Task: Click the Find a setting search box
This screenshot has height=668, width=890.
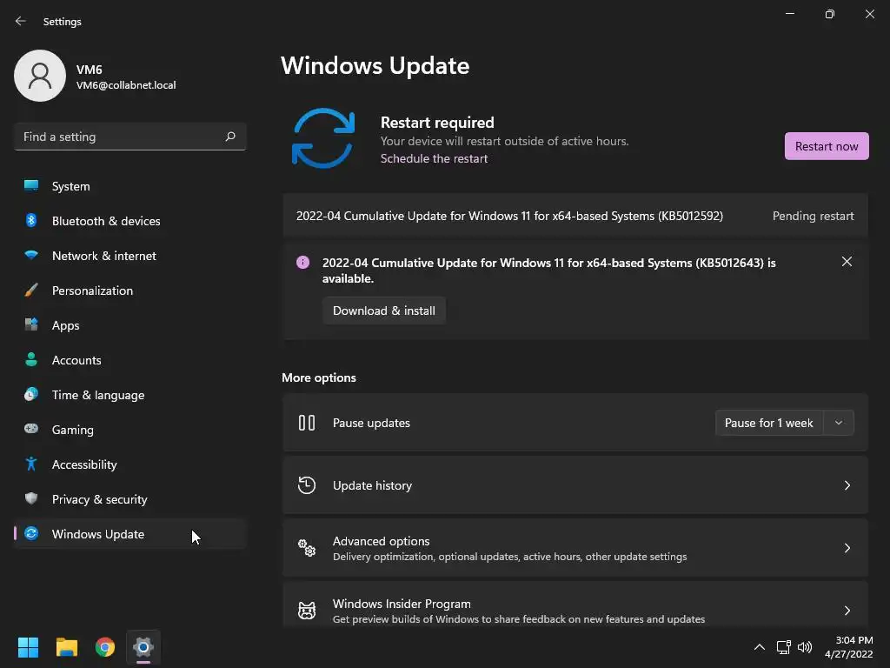Action: [x=120, y=137]
